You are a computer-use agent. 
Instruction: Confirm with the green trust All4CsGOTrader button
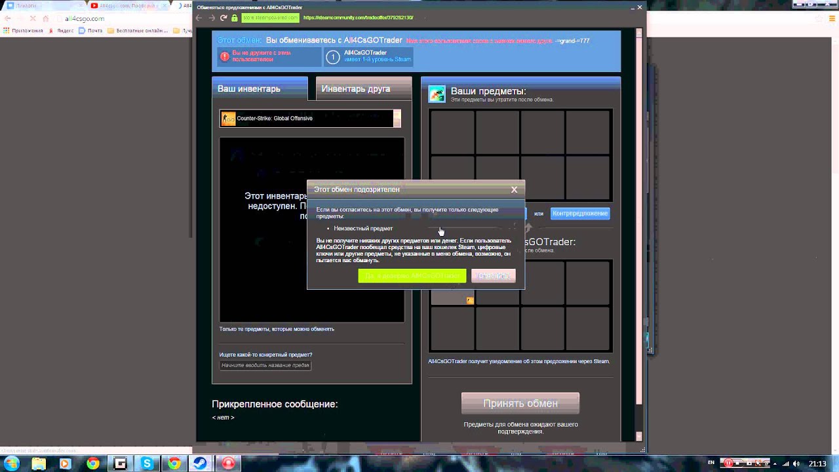(x=412, y=276)
